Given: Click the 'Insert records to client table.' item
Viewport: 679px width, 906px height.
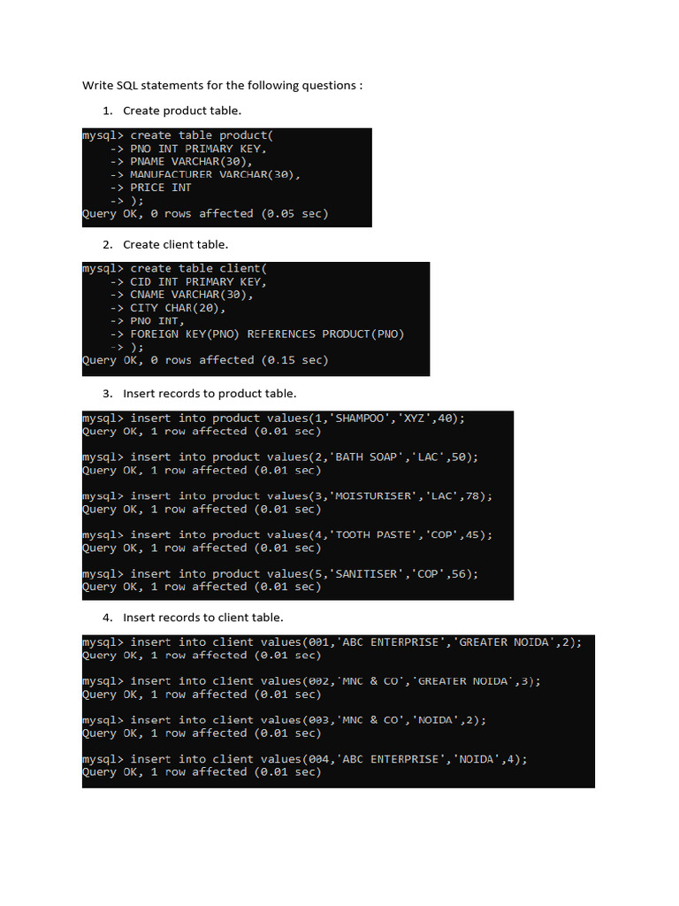Looking at the screenshot, I should 203,618.
